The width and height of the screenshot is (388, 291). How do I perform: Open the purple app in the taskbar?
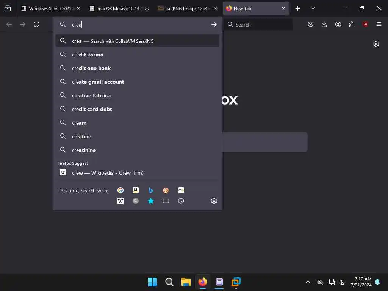[x=219, y=282]
